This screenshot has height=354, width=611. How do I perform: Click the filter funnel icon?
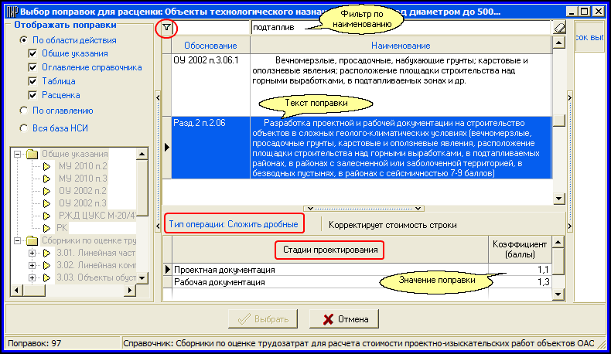point(166,29)
